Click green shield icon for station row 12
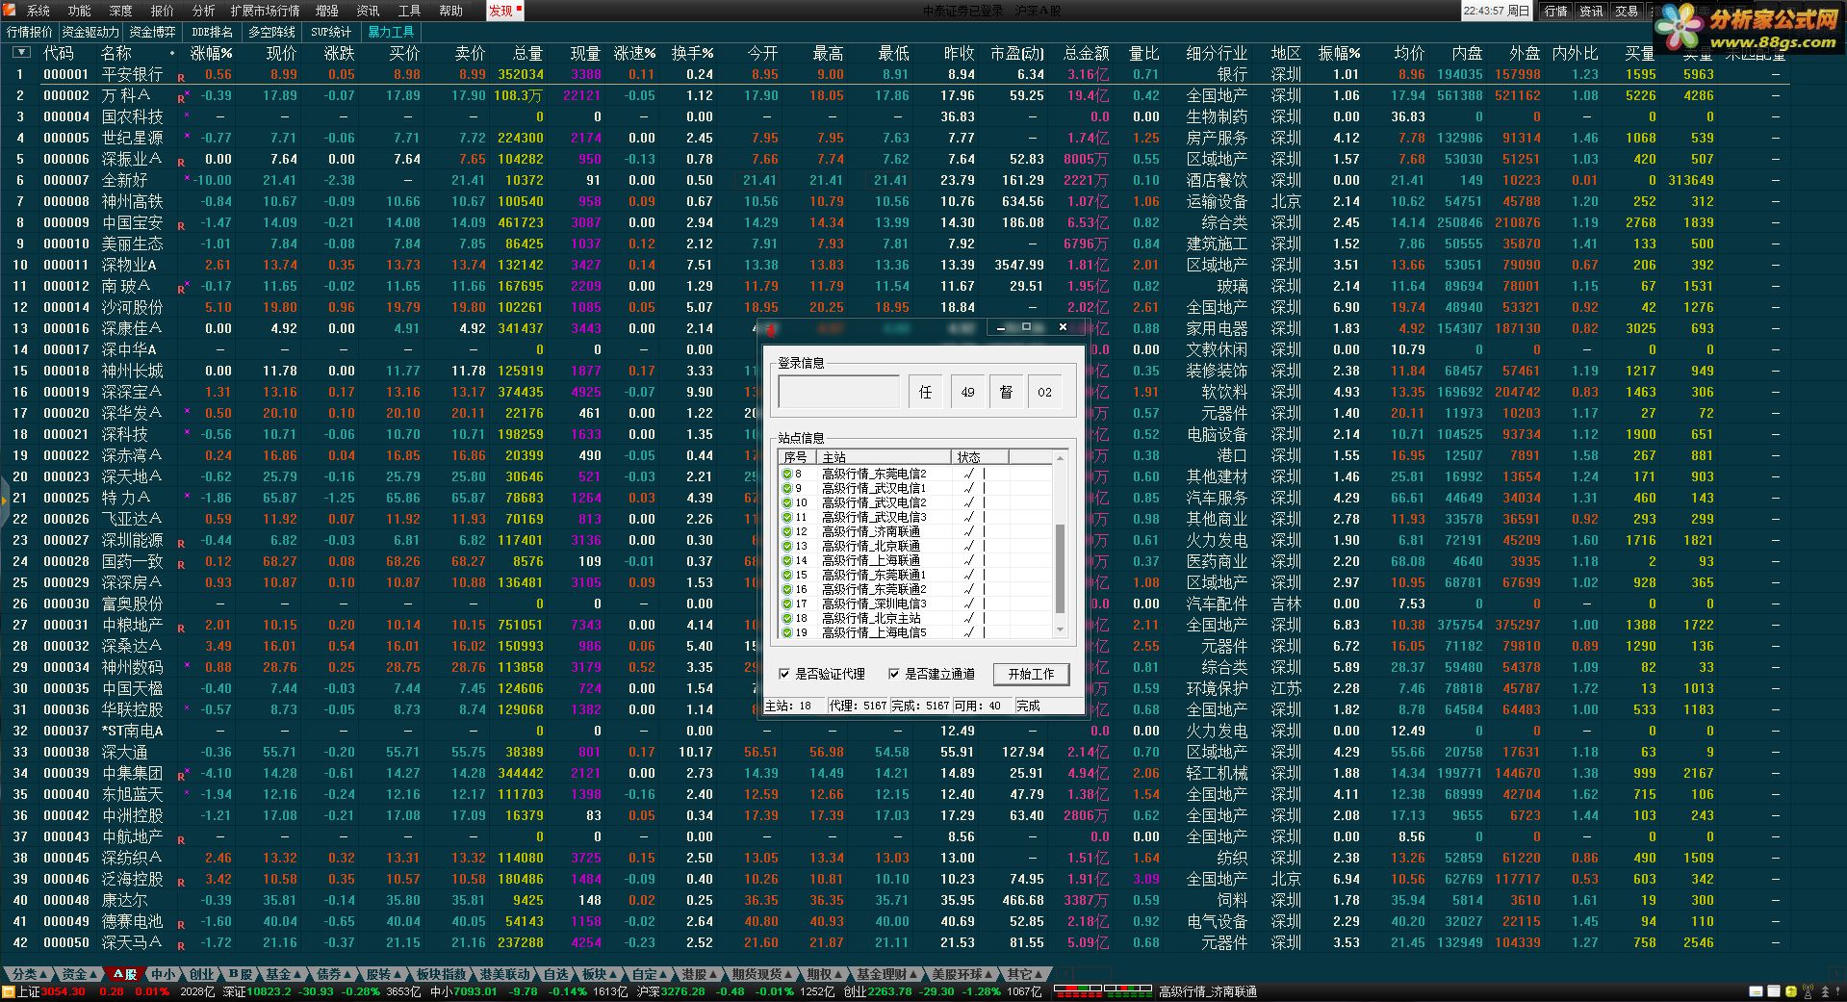1847x1002 pixels. pos(786,531)
